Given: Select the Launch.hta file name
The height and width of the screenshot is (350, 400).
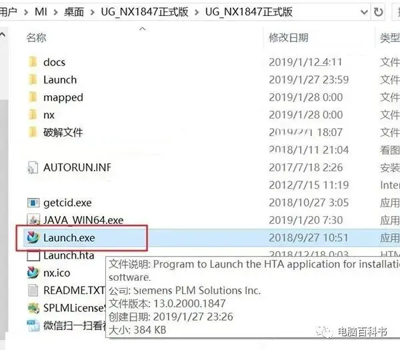Looking at the screenshot, I should pyautogui.click(x=69, y=255).
